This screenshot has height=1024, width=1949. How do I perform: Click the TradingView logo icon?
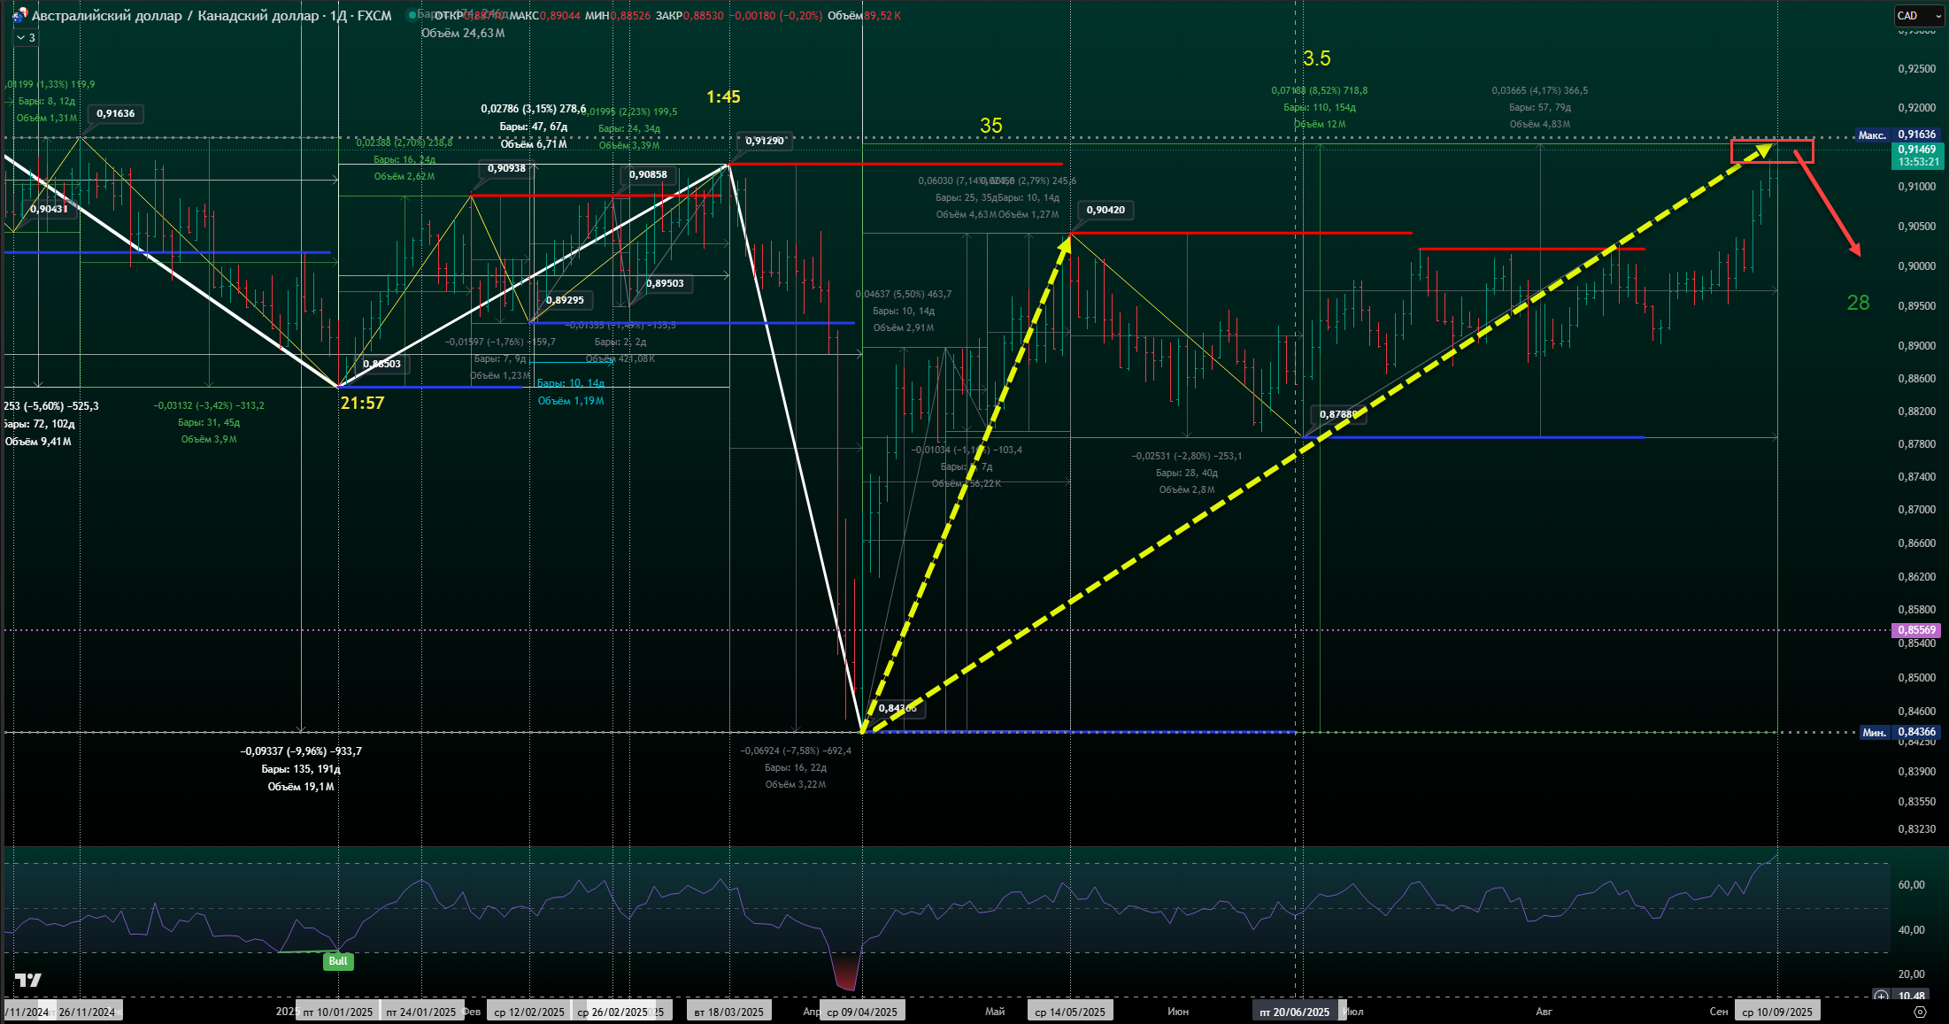tap(28, 980)
